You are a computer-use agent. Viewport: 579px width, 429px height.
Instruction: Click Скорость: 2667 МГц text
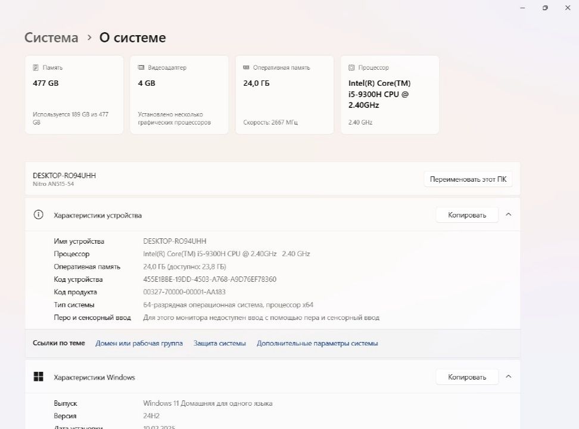[x=270, y=122]
